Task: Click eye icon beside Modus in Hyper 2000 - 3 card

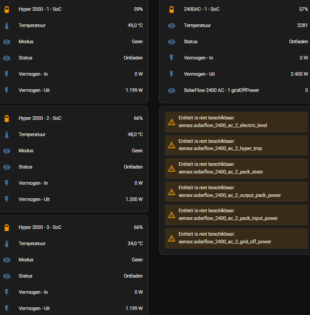Action: [x=7, y=260]
